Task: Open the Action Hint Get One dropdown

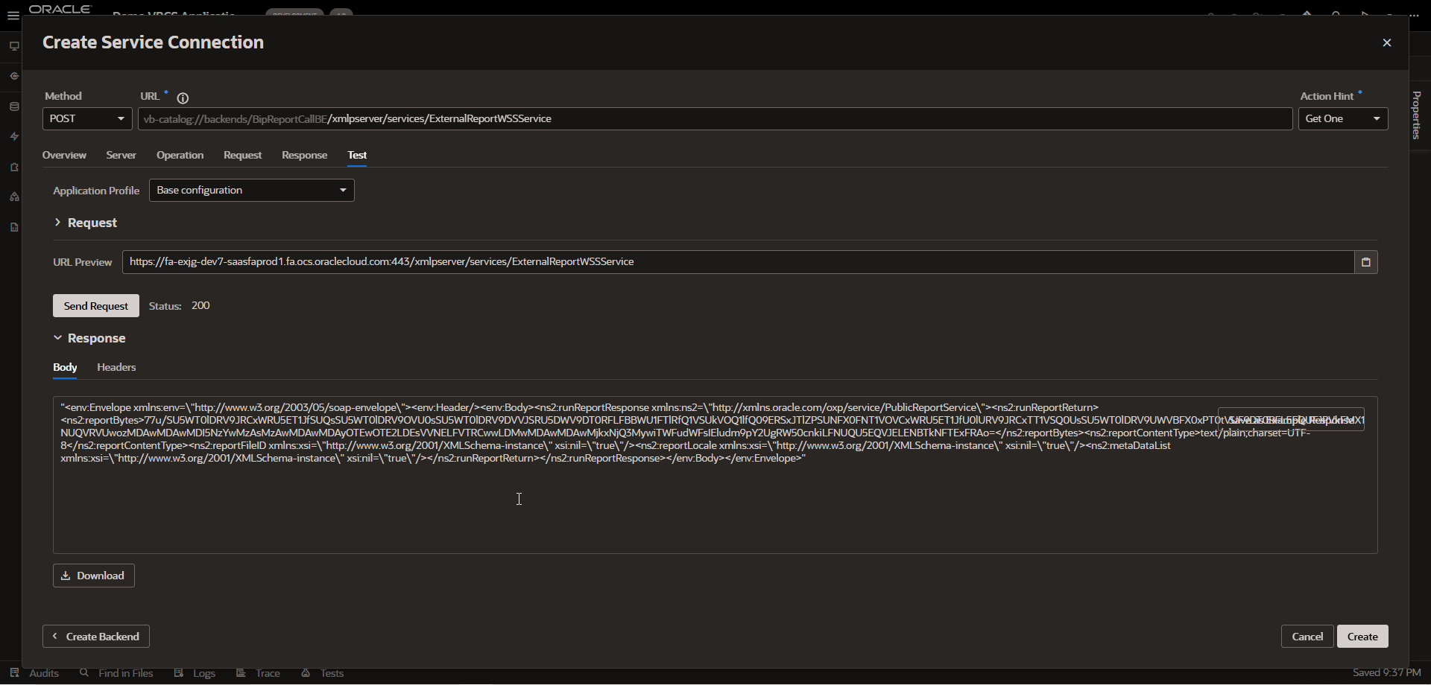Action: click(x=1342, y=119)
